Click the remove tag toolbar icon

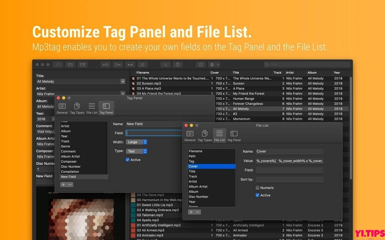pyautogui.click(x=178, y=64)
